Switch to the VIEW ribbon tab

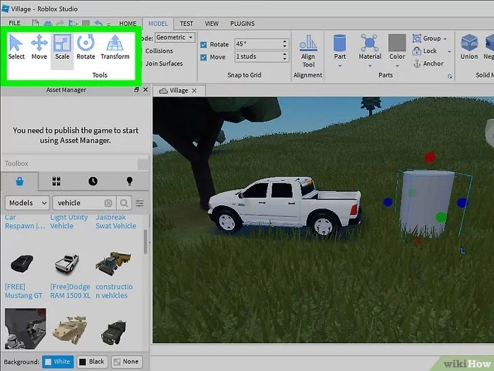click(x=212, y=24)
